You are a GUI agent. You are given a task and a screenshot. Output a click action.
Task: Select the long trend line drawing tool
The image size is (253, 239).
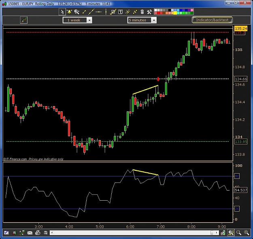pos(91,12)
